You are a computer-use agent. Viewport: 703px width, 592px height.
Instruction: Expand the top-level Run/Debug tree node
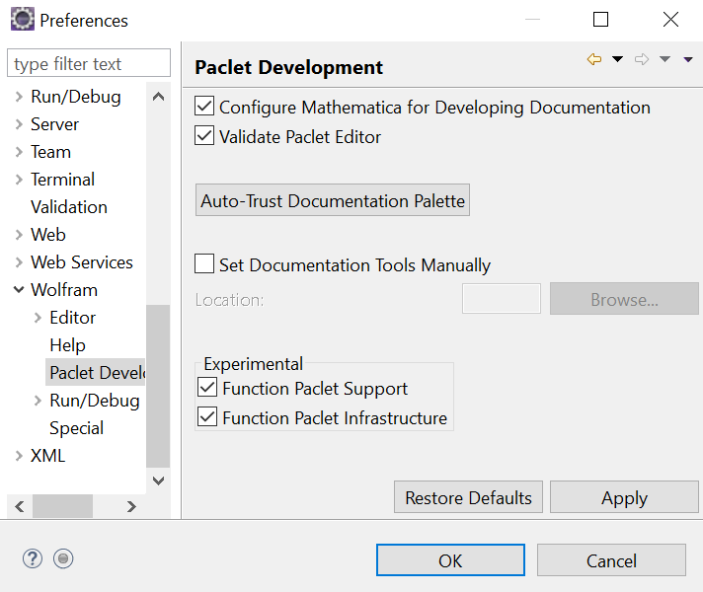point(19,97)
